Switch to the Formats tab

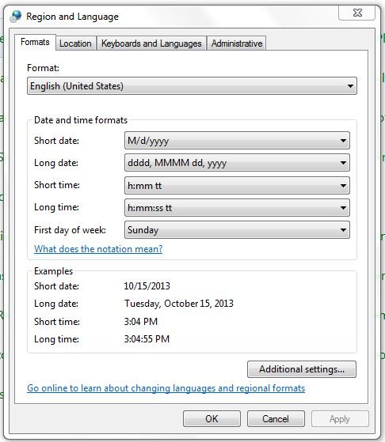pos(35,42)
